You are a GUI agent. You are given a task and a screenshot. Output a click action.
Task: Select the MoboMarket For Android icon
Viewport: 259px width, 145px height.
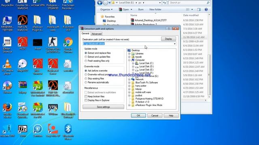pos(38,89)
